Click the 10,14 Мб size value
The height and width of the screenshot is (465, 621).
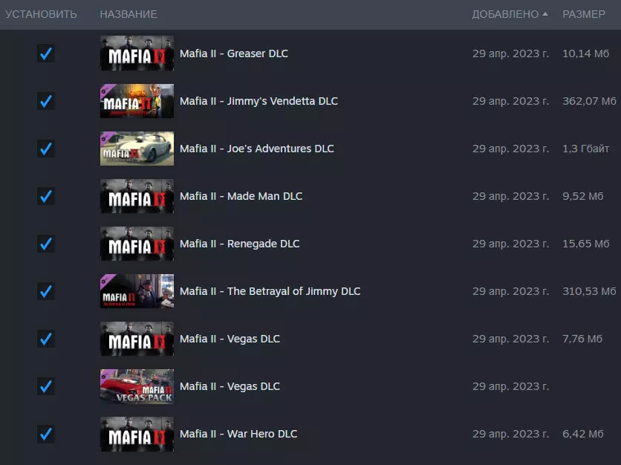click(x=586, y=53)
